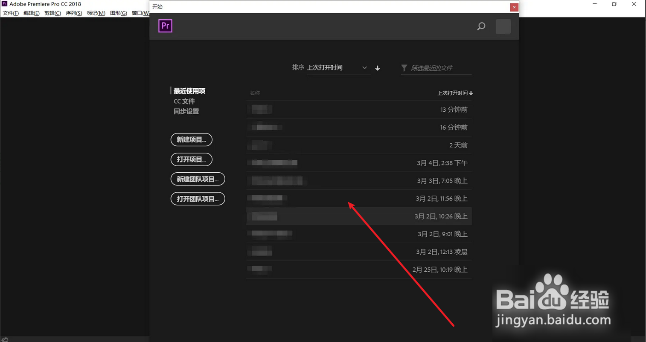
Task: Select the 最近使用项 section
Action: point(189,91)
